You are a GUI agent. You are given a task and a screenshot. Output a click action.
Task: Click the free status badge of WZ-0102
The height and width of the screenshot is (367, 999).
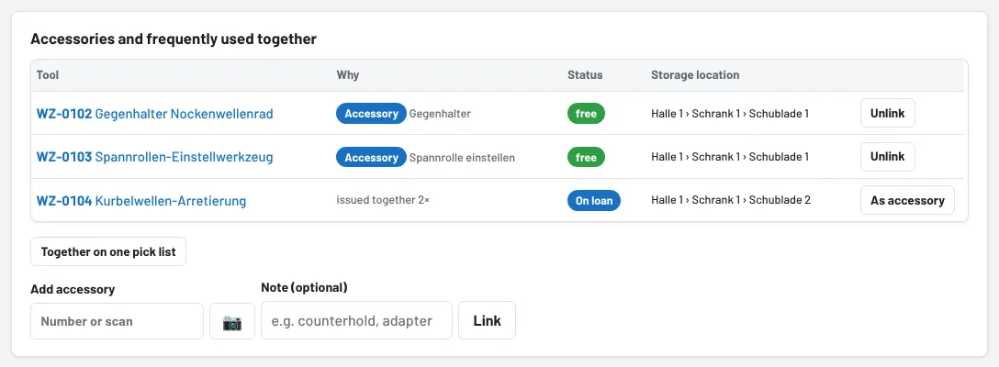click(586, 114)
